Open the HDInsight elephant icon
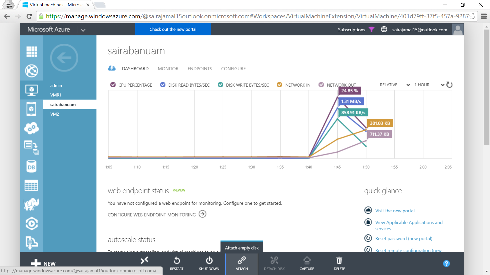The height and width of the screenshot is (275, 490). (x=31, y=204)
